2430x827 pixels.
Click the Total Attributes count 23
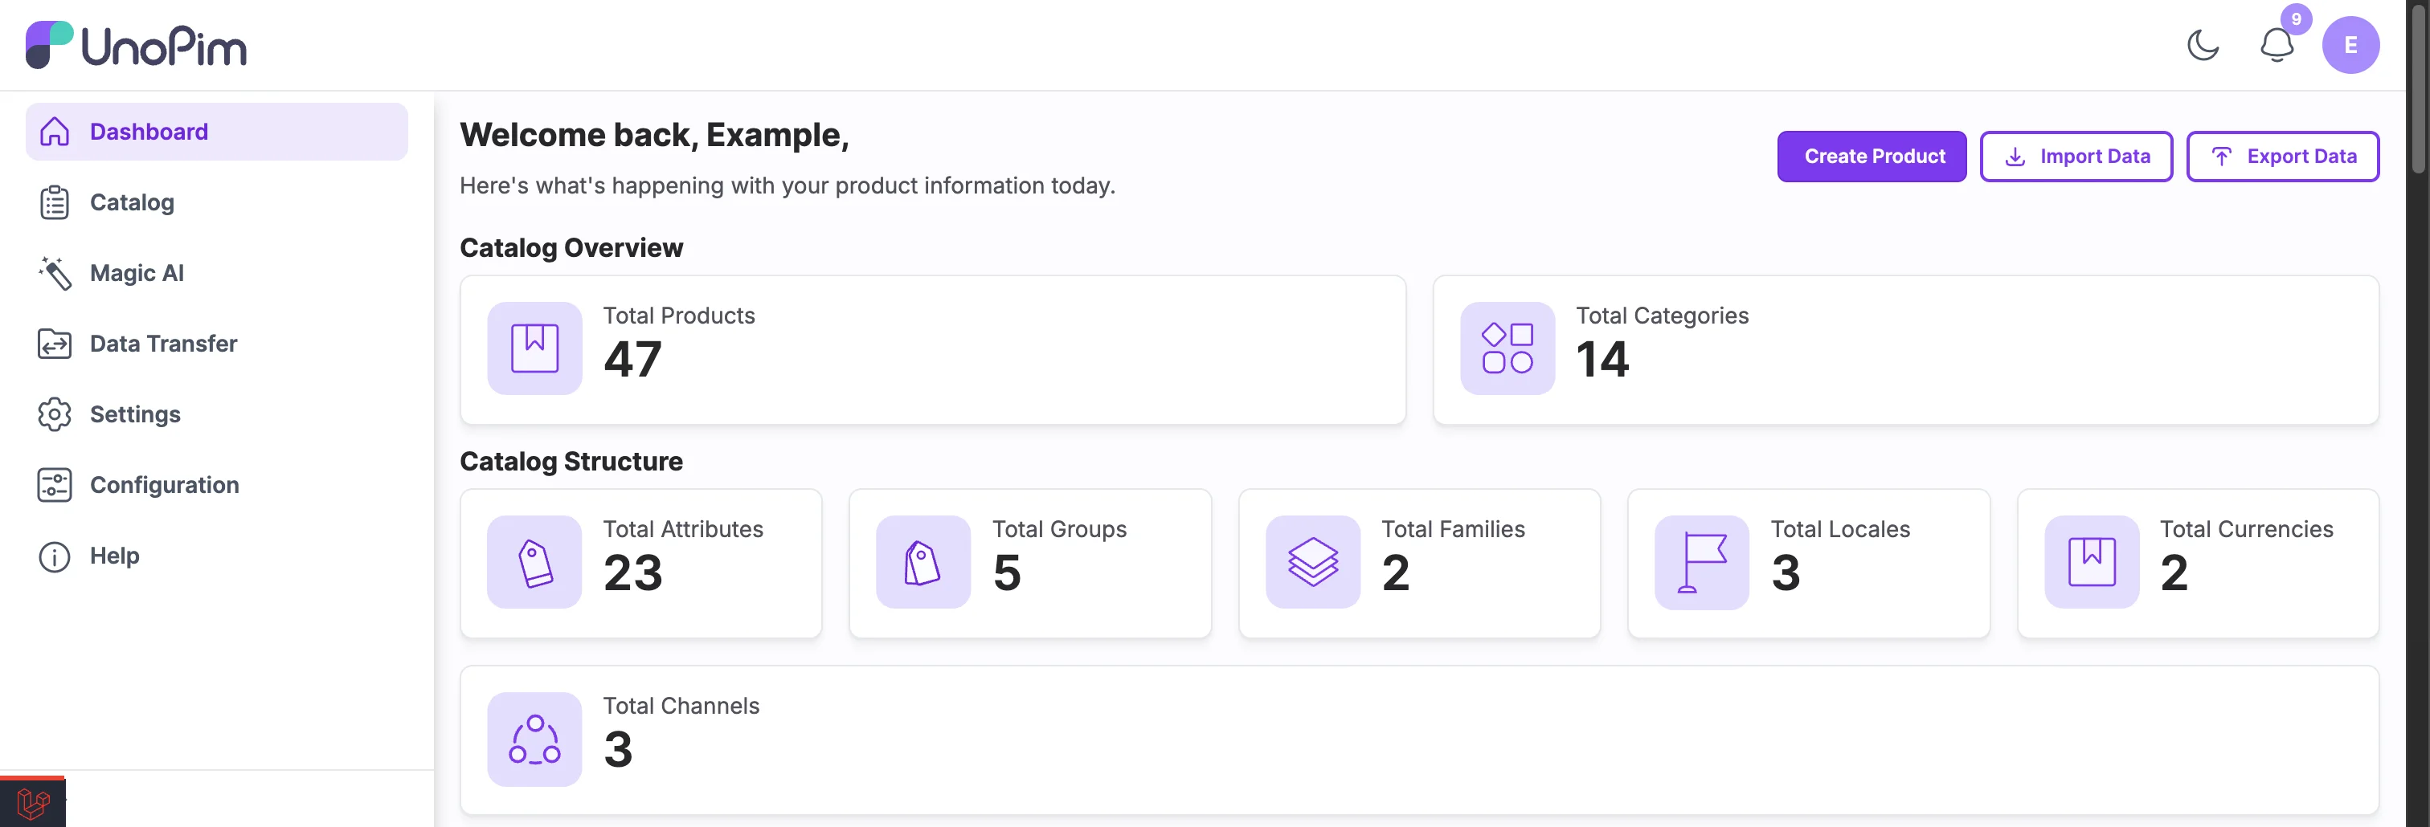tap(633, 572)
